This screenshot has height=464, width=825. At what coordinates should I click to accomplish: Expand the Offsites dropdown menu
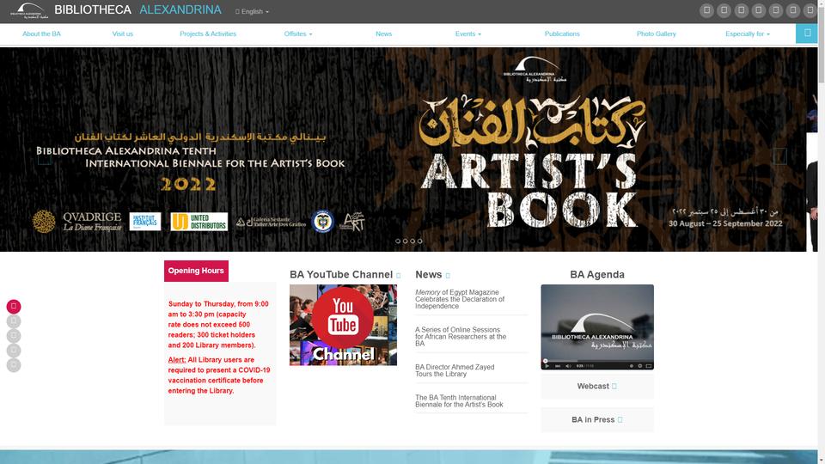click(x=298, y=34)
